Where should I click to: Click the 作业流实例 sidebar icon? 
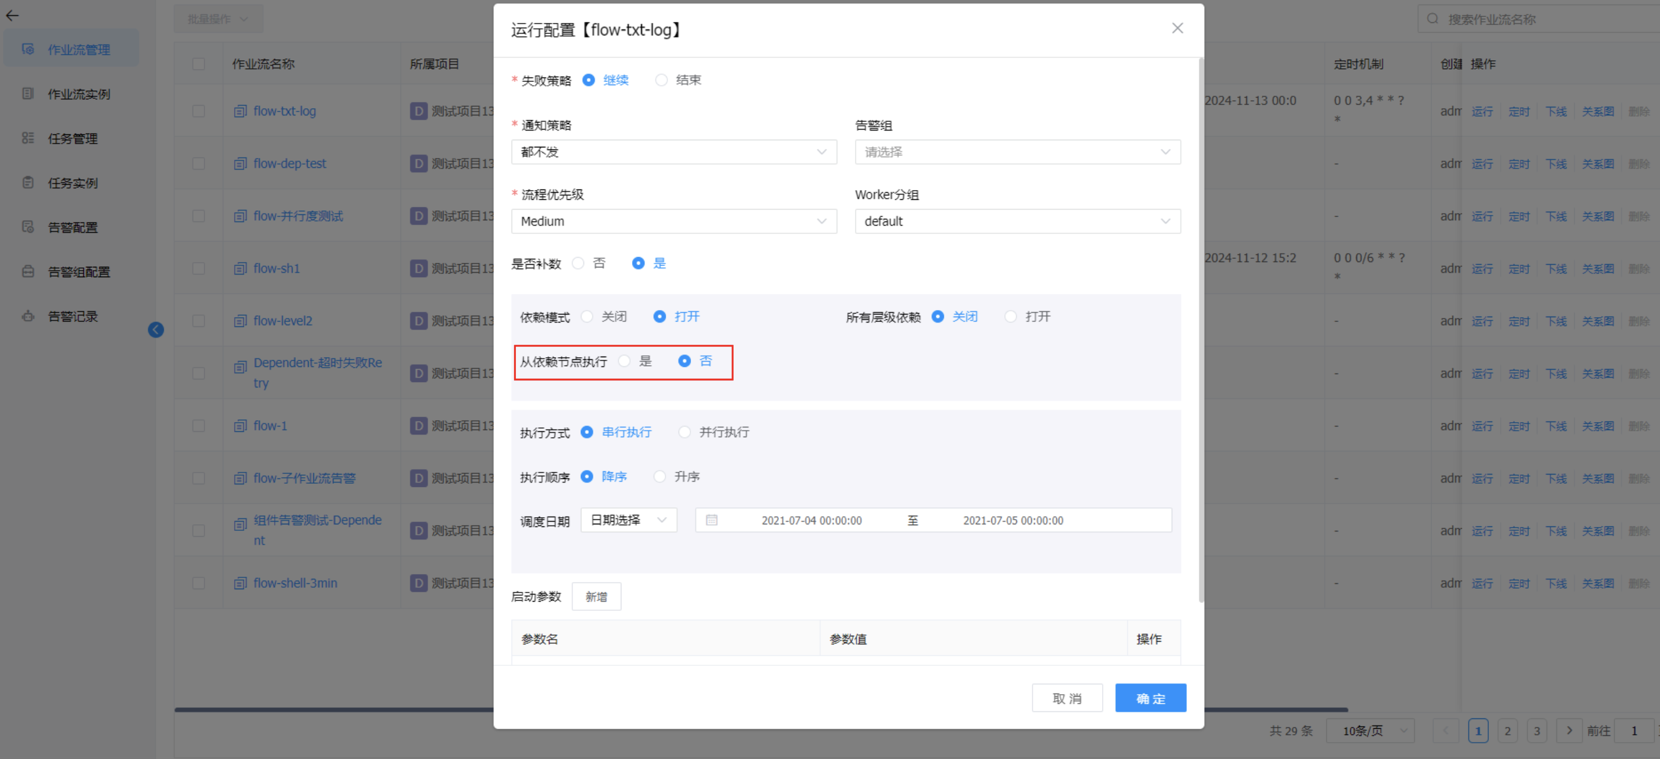point(28,94)
